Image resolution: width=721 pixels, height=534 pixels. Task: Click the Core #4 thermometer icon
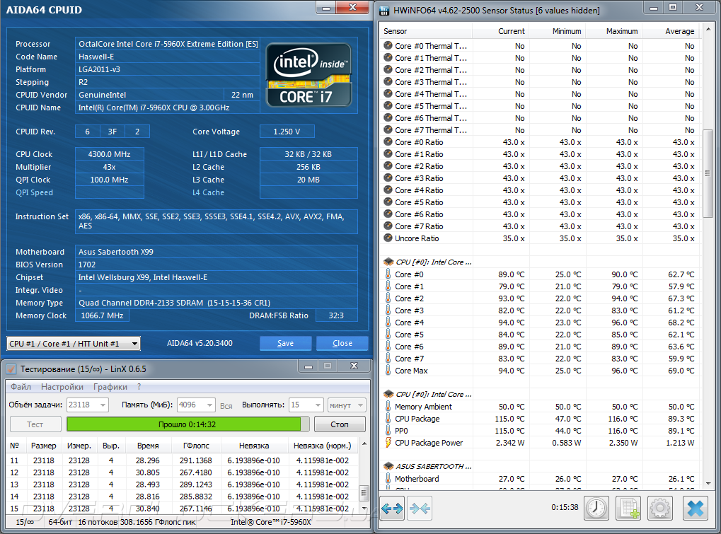point(388,322)
